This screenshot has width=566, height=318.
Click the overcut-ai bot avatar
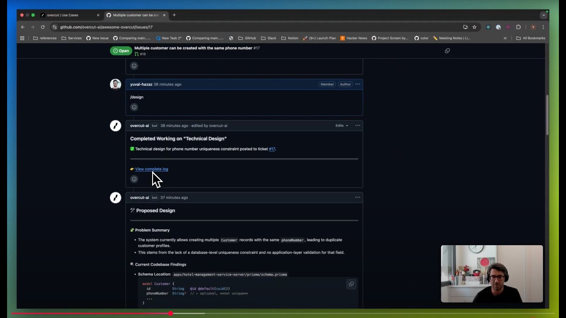tap(115, 125)
